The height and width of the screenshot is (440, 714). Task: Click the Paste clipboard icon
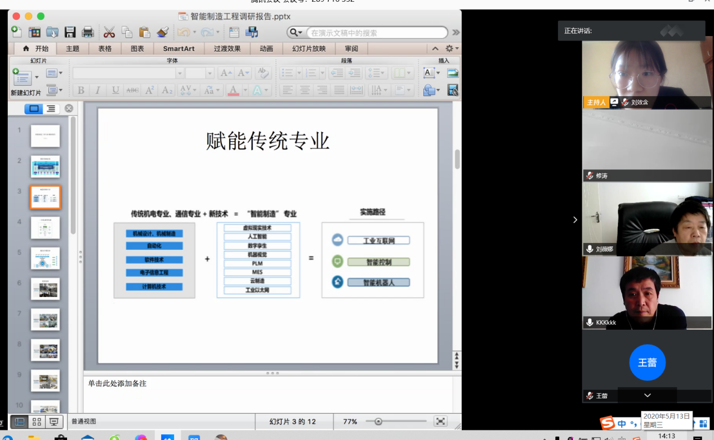point(145,32)
